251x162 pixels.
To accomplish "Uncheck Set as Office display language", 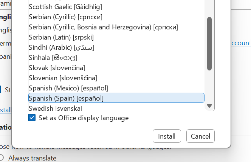I will click(x=32, y=118).
